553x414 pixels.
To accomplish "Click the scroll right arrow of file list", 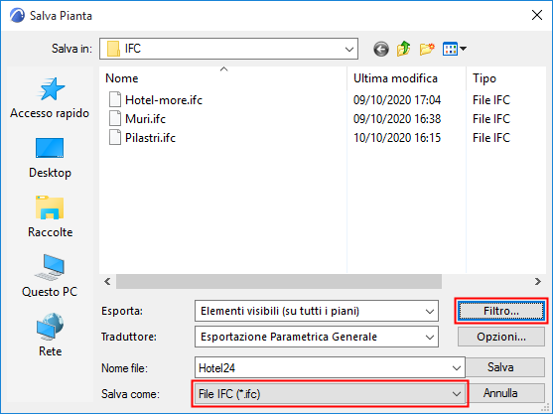I will 537,281.
